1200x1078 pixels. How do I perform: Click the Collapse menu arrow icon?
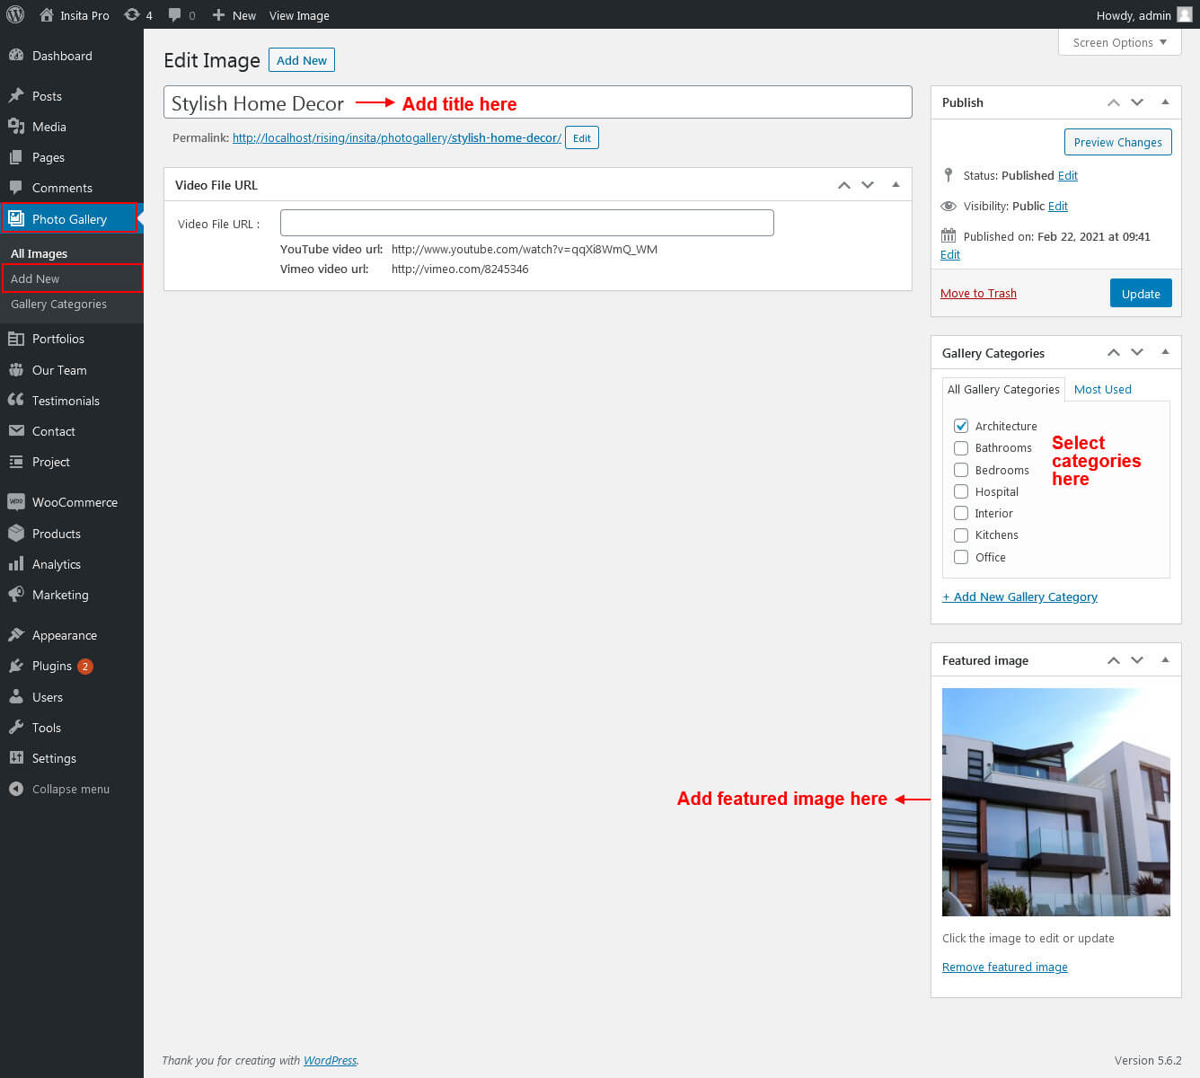(x=16, y=789)
